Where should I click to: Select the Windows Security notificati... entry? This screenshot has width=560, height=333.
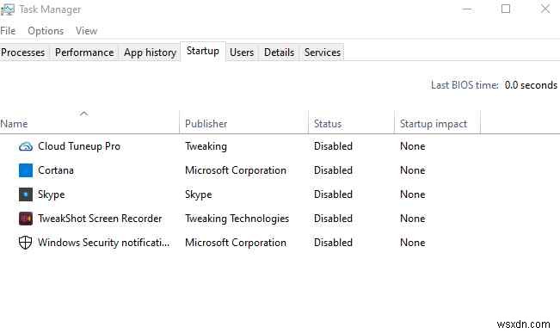click(x=103, y=243)
